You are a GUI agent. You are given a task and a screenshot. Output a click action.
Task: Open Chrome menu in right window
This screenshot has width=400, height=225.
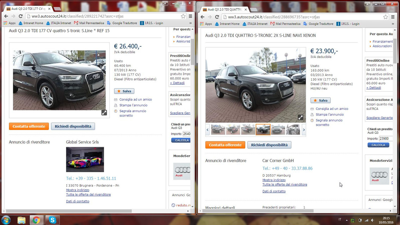point(393,17)
